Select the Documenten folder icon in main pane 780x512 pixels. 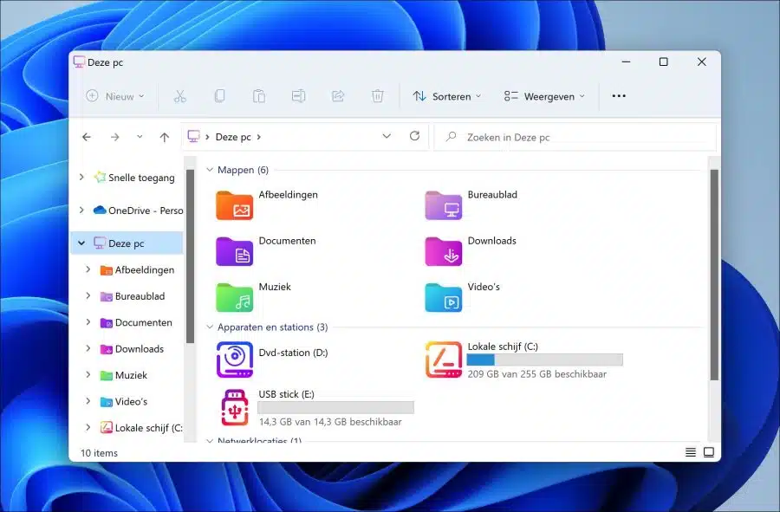coord(234,251)
